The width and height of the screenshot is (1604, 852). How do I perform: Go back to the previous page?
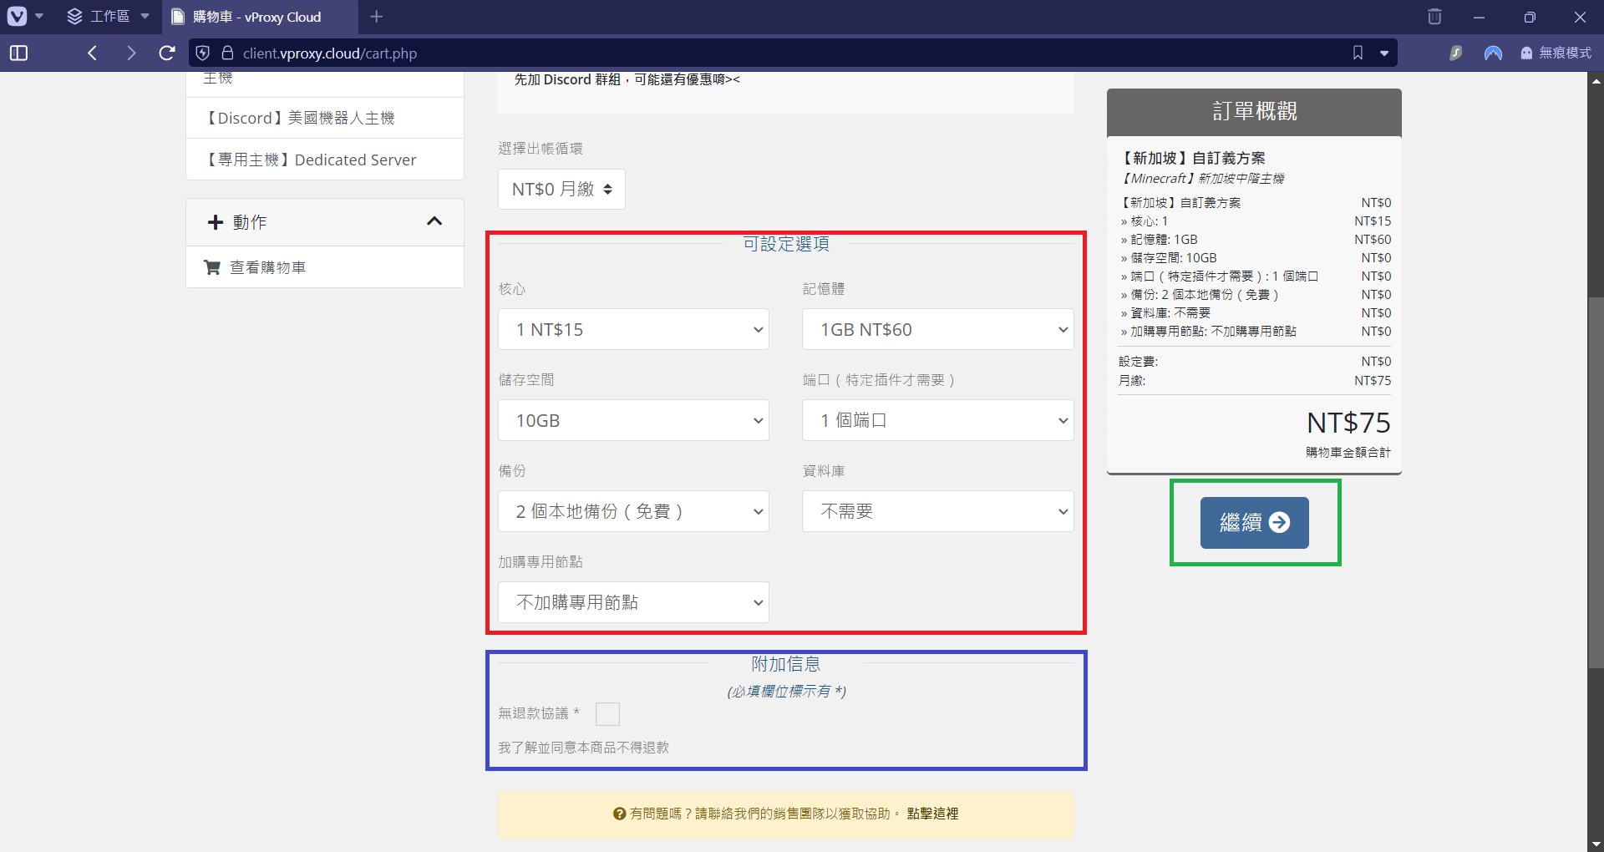[x=93, y=53]
